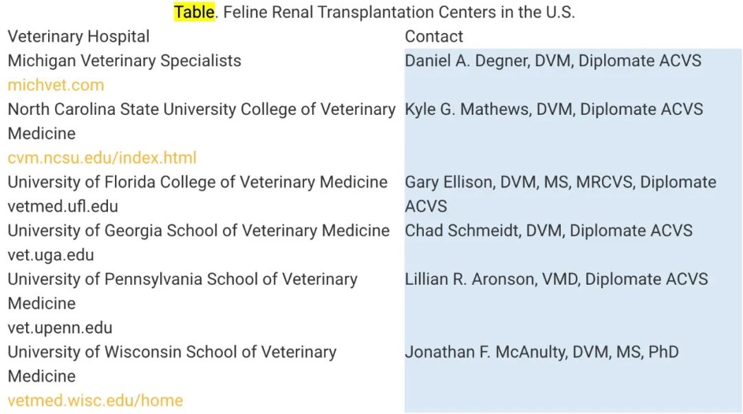Click the Veterinary Hospital column header
Image resolution: width=743 pixels, height=414 pixels.
tap(78, 36)
